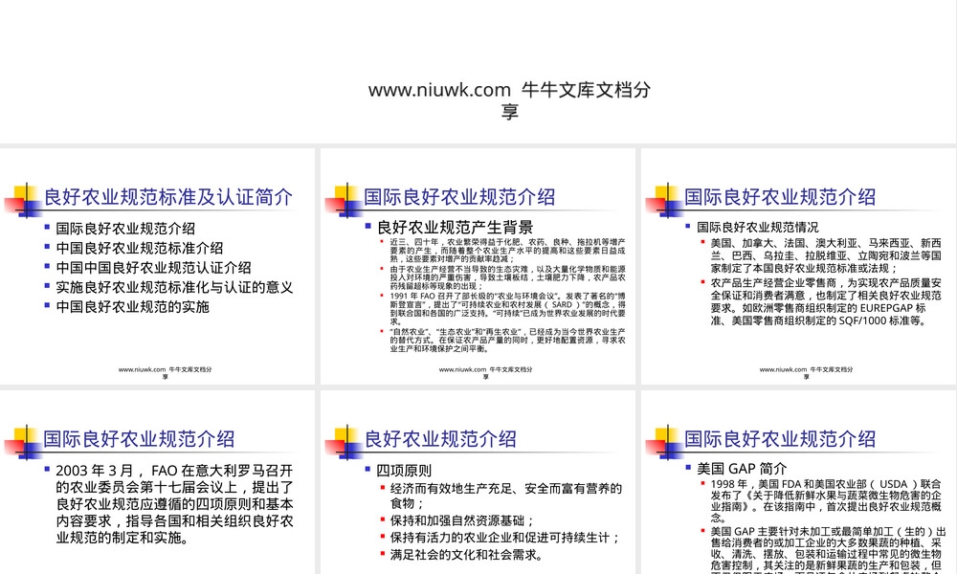Click bullet 中国中国良好农业规范认证介绍
The height and width of the screenshot is (574, 957).
pos(153,268)
